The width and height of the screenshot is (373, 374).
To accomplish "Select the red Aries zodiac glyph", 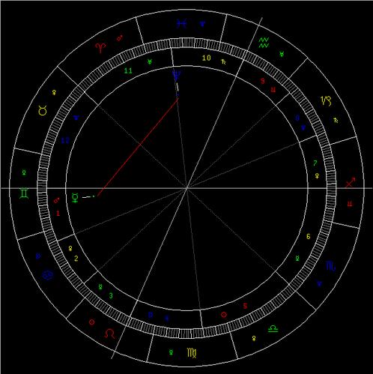I will pos(100,48).
